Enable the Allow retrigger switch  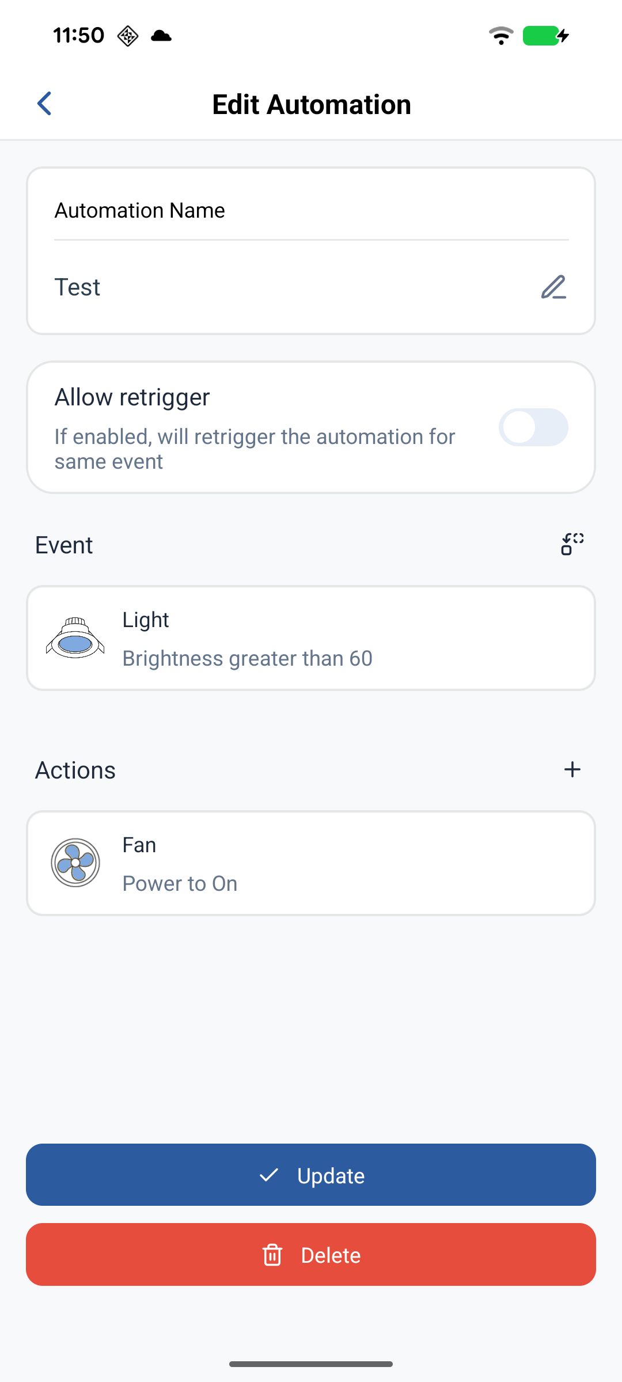click(533, 427)
